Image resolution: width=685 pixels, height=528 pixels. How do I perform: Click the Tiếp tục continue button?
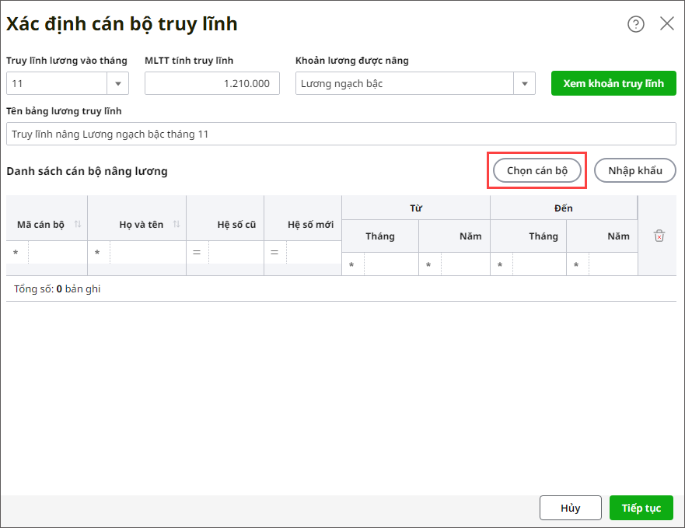pos(641,508)
